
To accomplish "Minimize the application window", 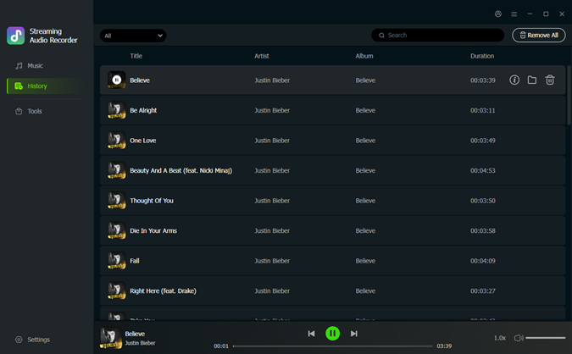I will [x=530, y=14].
